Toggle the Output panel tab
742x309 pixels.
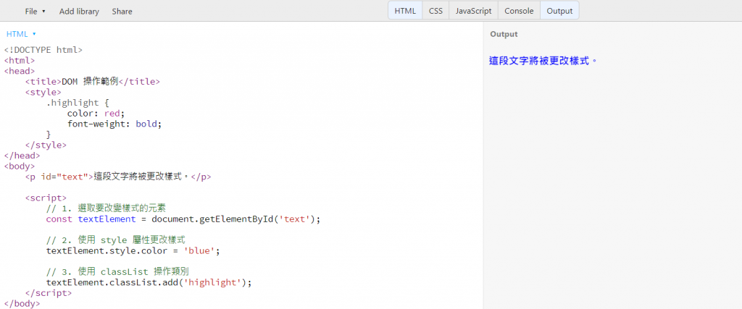coord(559,11)
